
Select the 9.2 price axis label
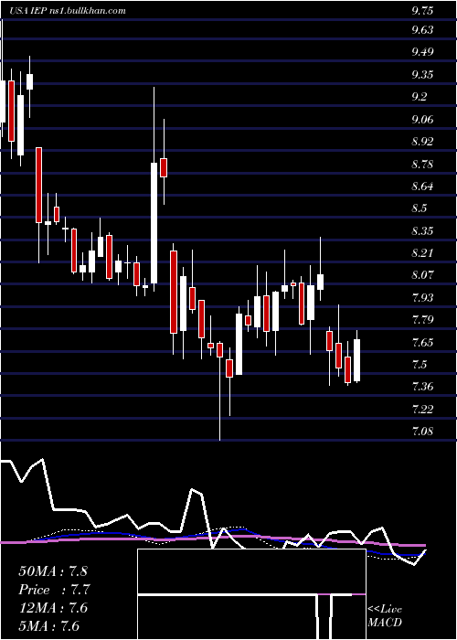tap(420, 97)
